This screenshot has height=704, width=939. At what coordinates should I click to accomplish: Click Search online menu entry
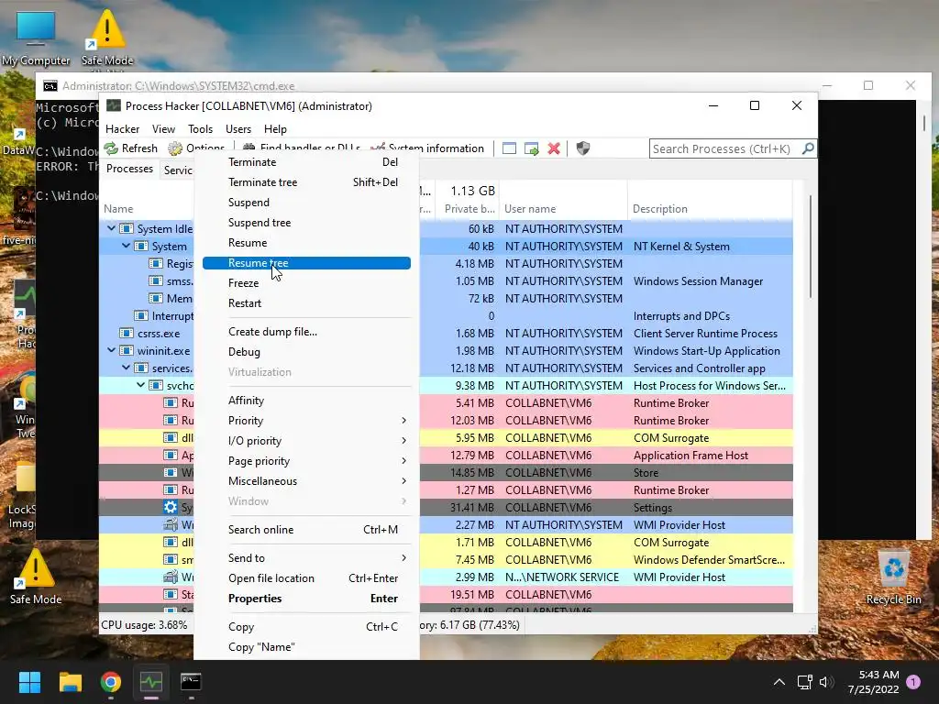306,530
